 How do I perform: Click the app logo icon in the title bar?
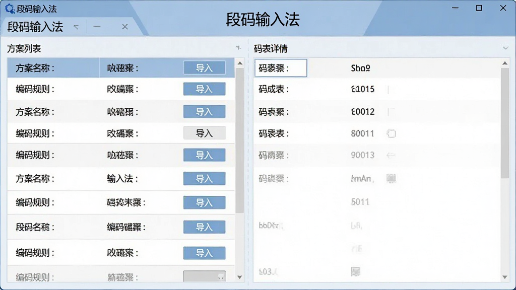[10, 9]
